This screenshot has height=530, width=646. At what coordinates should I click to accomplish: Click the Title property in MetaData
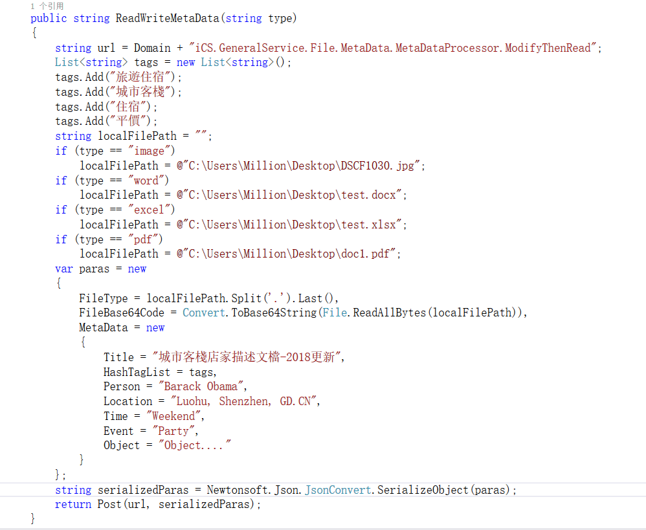pyautogui.click(x=118, y=357)
